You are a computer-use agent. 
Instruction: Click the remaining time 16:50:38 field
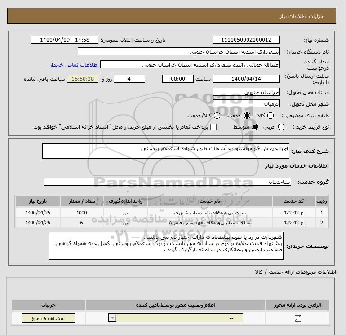tap(83, 79)
